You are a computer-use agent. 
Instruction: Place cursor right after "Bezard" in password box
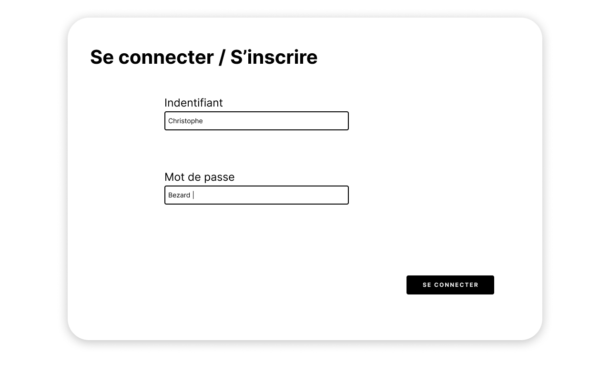coord(191,195)
